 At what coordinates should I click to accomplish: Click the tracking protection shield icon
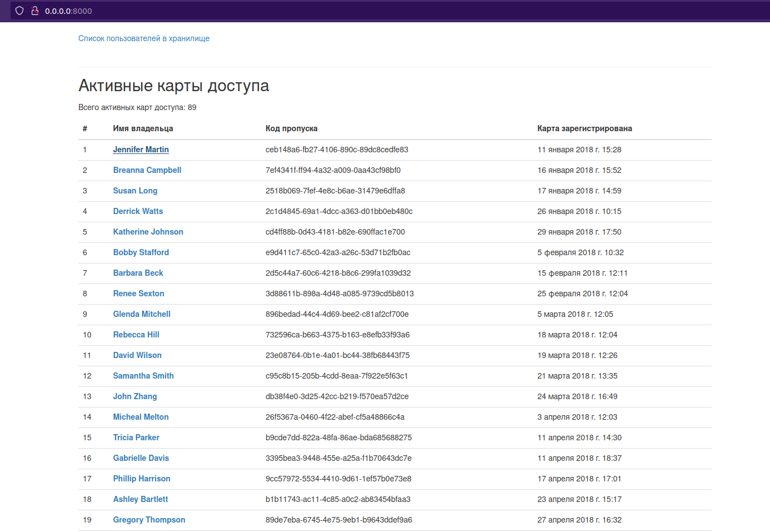point(19,11)
